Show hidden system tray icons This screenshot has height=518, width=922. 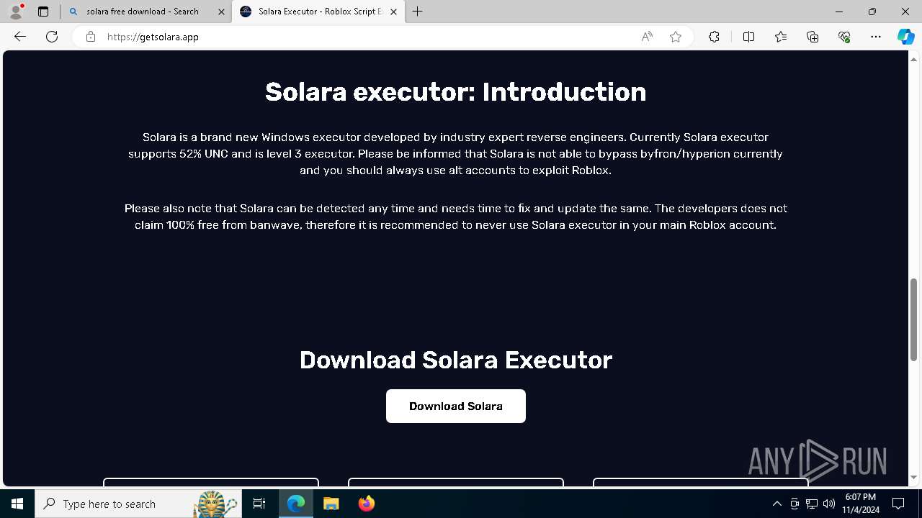pyautogui.click(x=776, y=504)
